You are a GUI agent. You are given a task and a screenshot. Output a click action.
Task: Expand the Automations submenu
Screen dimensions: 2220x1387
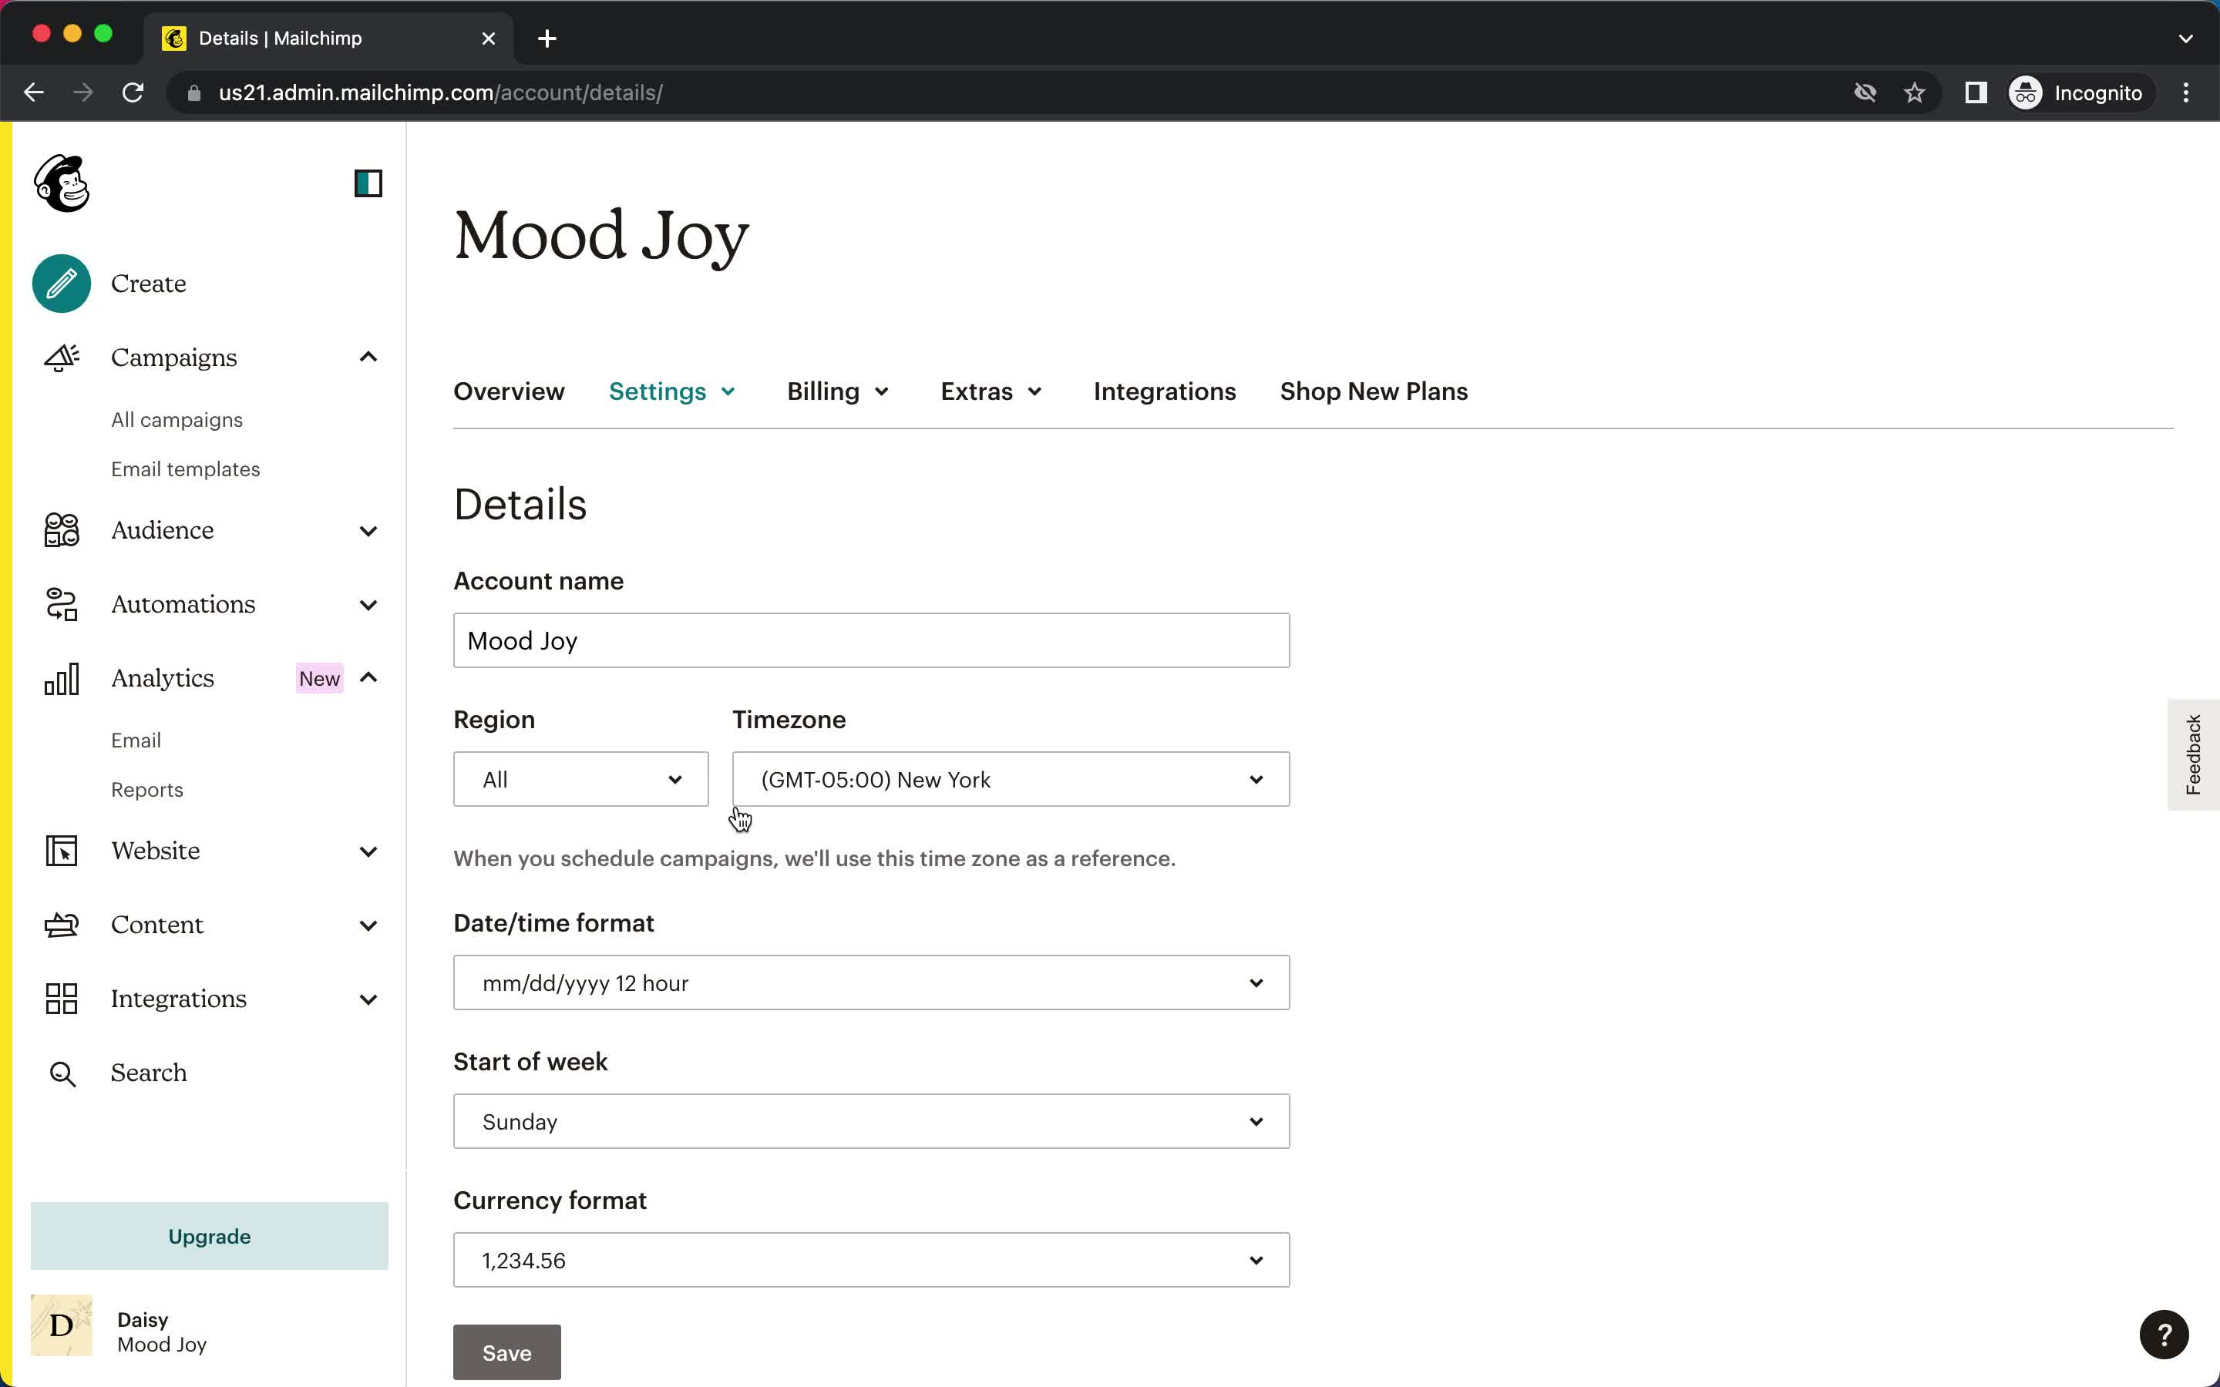pos(368,603)
